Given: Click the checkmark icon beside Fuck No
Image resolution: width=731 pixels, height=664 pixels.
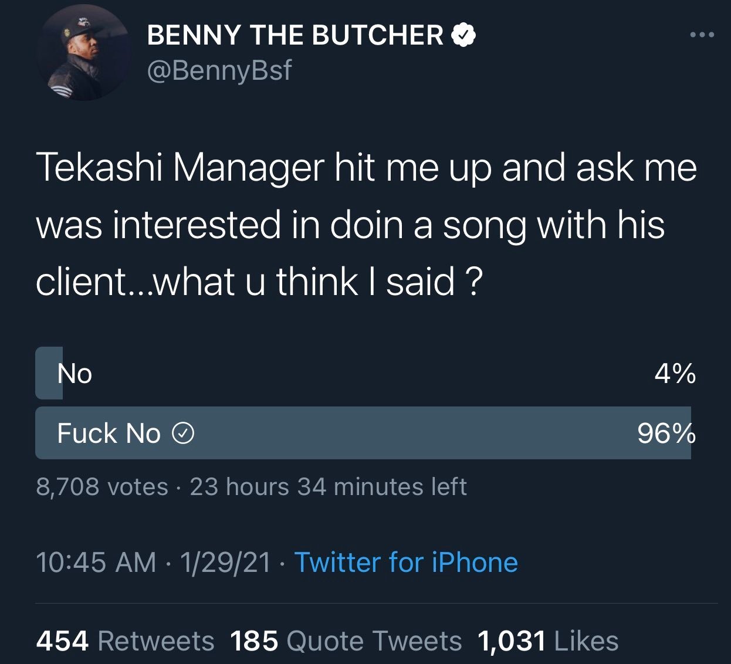Looking at the screenshot, I should pyautogui.click(x=183, y=434).
